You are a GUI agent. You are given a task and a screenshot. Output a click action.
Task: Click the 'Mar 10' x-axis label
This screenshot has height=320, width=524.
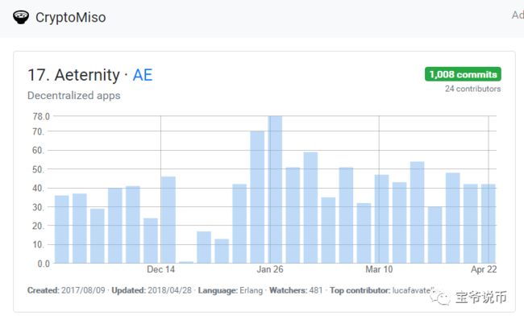click(379, 269)
